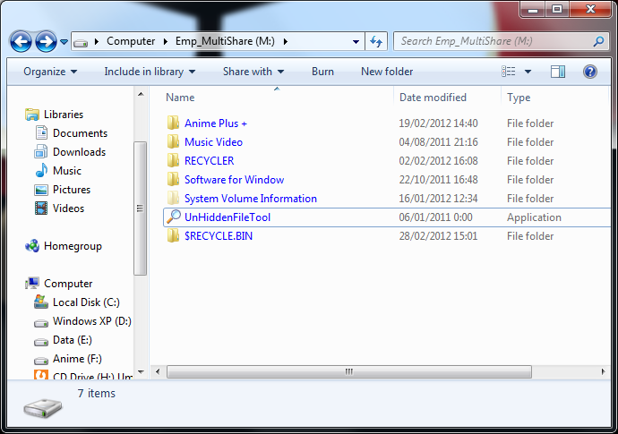The width and height of the screenshot is (618, 434).
Task: Open the view options dropdown arrow
Action: tap(528, 72)
